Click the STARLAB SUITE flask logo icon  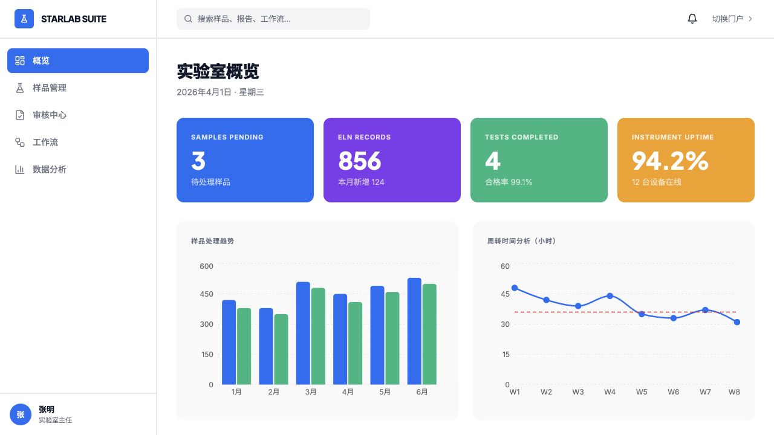(x=24, y=19)
